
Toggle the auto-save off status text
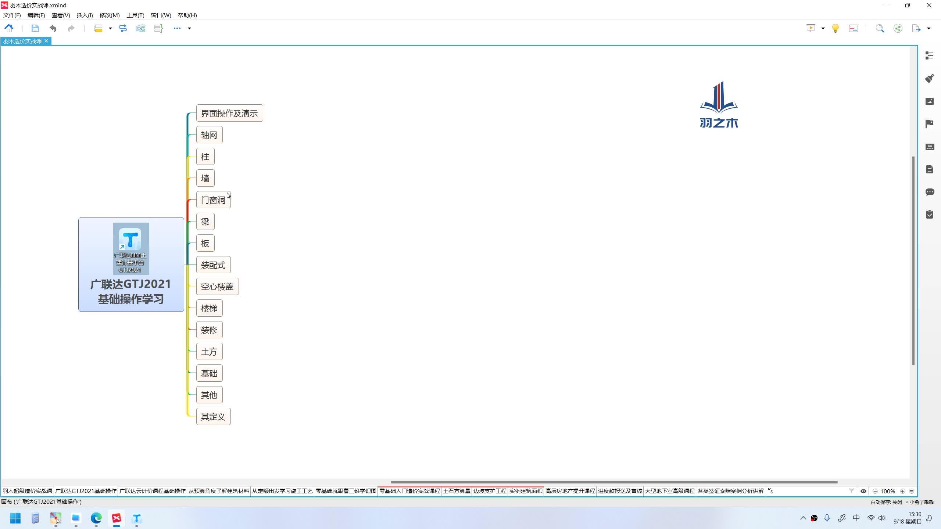pos(886,502)
